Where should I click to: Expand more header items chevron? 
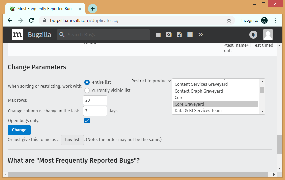[x=200, y=35]
